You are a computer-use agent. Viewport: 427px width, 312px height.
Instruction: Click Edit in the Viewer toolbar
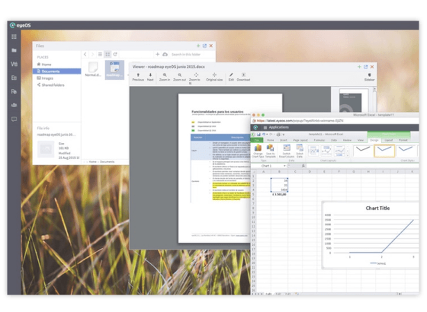(x=231, y=77)
